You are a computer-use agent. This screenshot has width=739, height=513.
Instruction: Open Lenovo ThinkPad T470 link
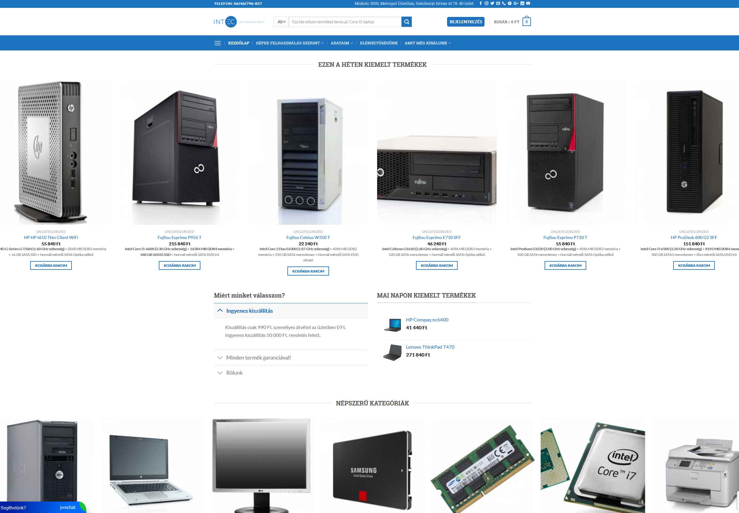(430, 347)
